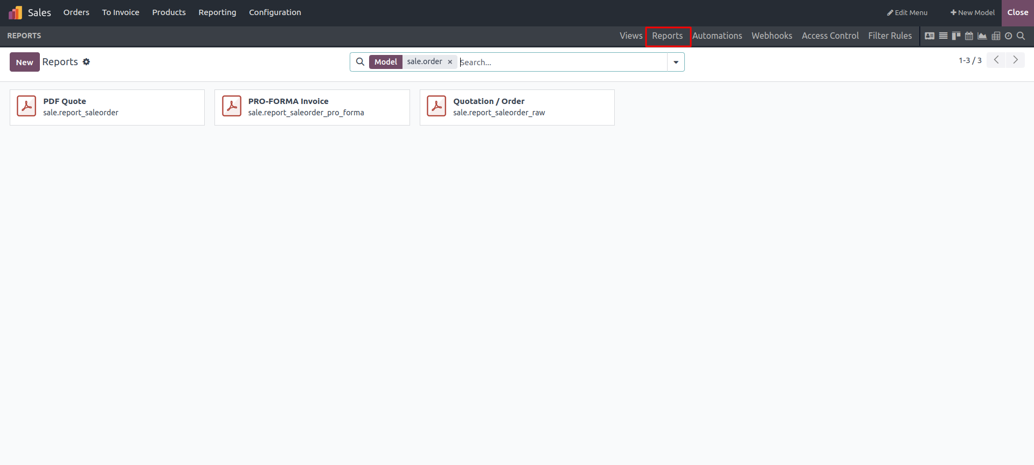1034x465 pixels.
Task: Click the magnifier icon in the search box
Action: (x=360, y=62)
